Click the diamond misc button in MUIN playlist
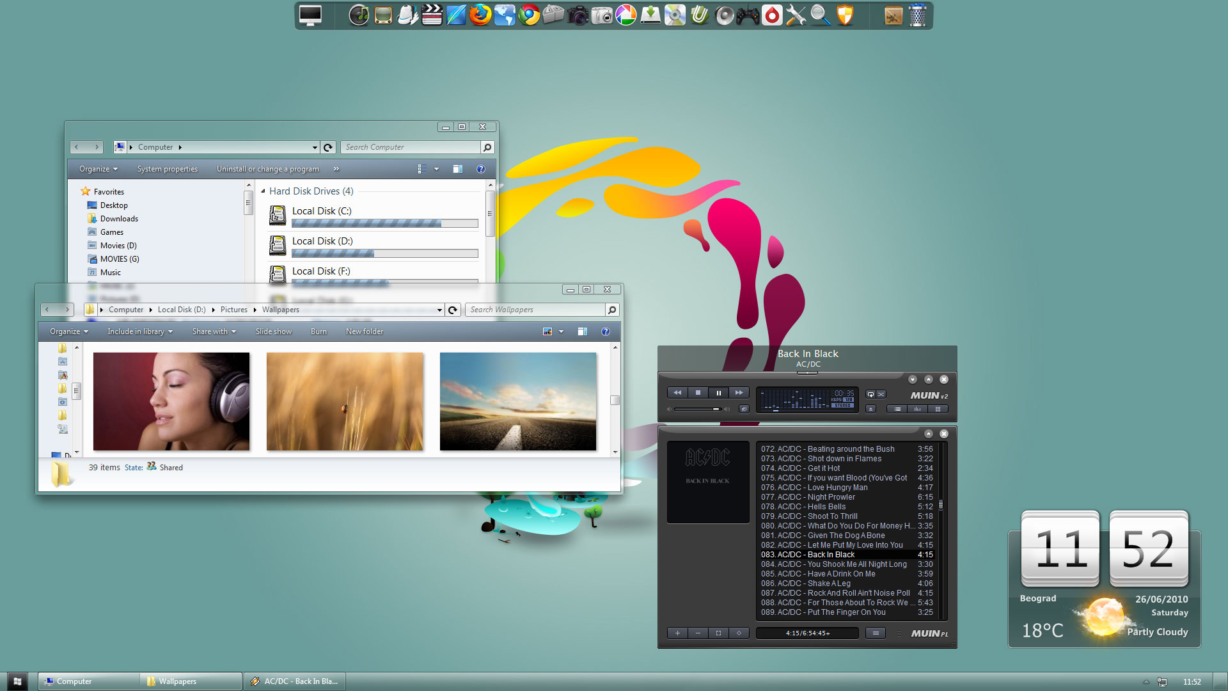 739,633
